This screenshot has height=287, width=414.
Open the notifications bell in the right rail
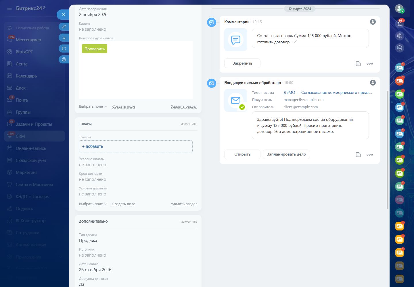[x=400, y=24]
